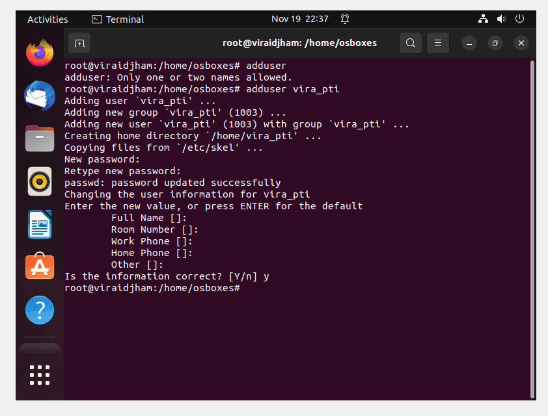Open the Terminal app menu in top bar

118,19
